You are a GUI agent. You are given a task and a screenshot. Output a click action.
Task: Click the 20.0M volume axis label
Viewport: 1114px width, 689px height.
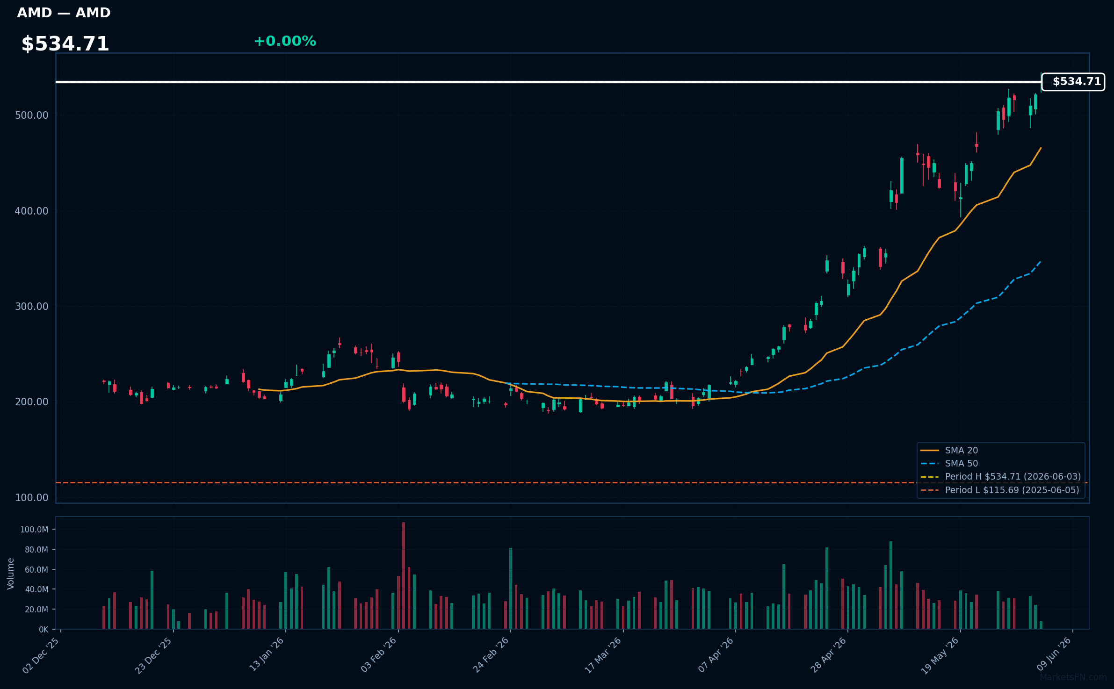click(36, 610)
